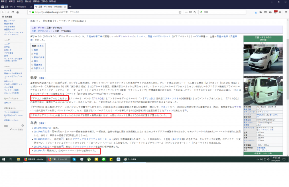Open the gear-icon bookmark on bookmarks toolbar
The width and height of the screenshot is (289, 187).
[7, 16]
